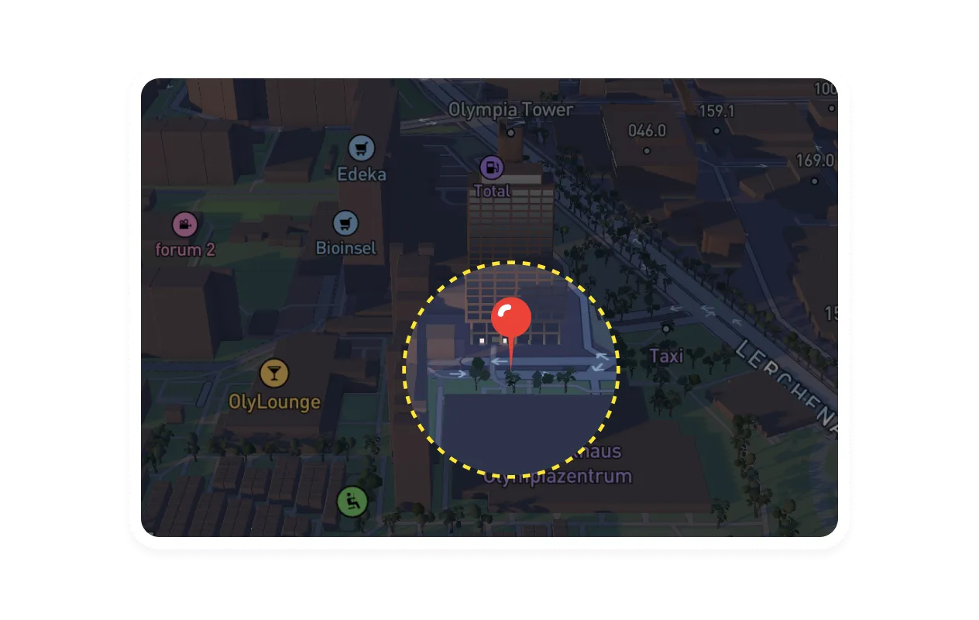Click the Taxi stand point marker
This screenshot has height=620, width=979.
[x=667, y=329]
